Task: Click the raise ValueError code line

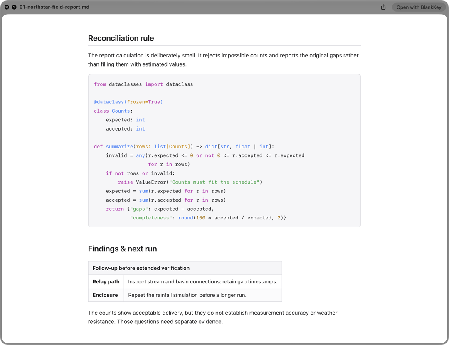Action: click(190, 182)
